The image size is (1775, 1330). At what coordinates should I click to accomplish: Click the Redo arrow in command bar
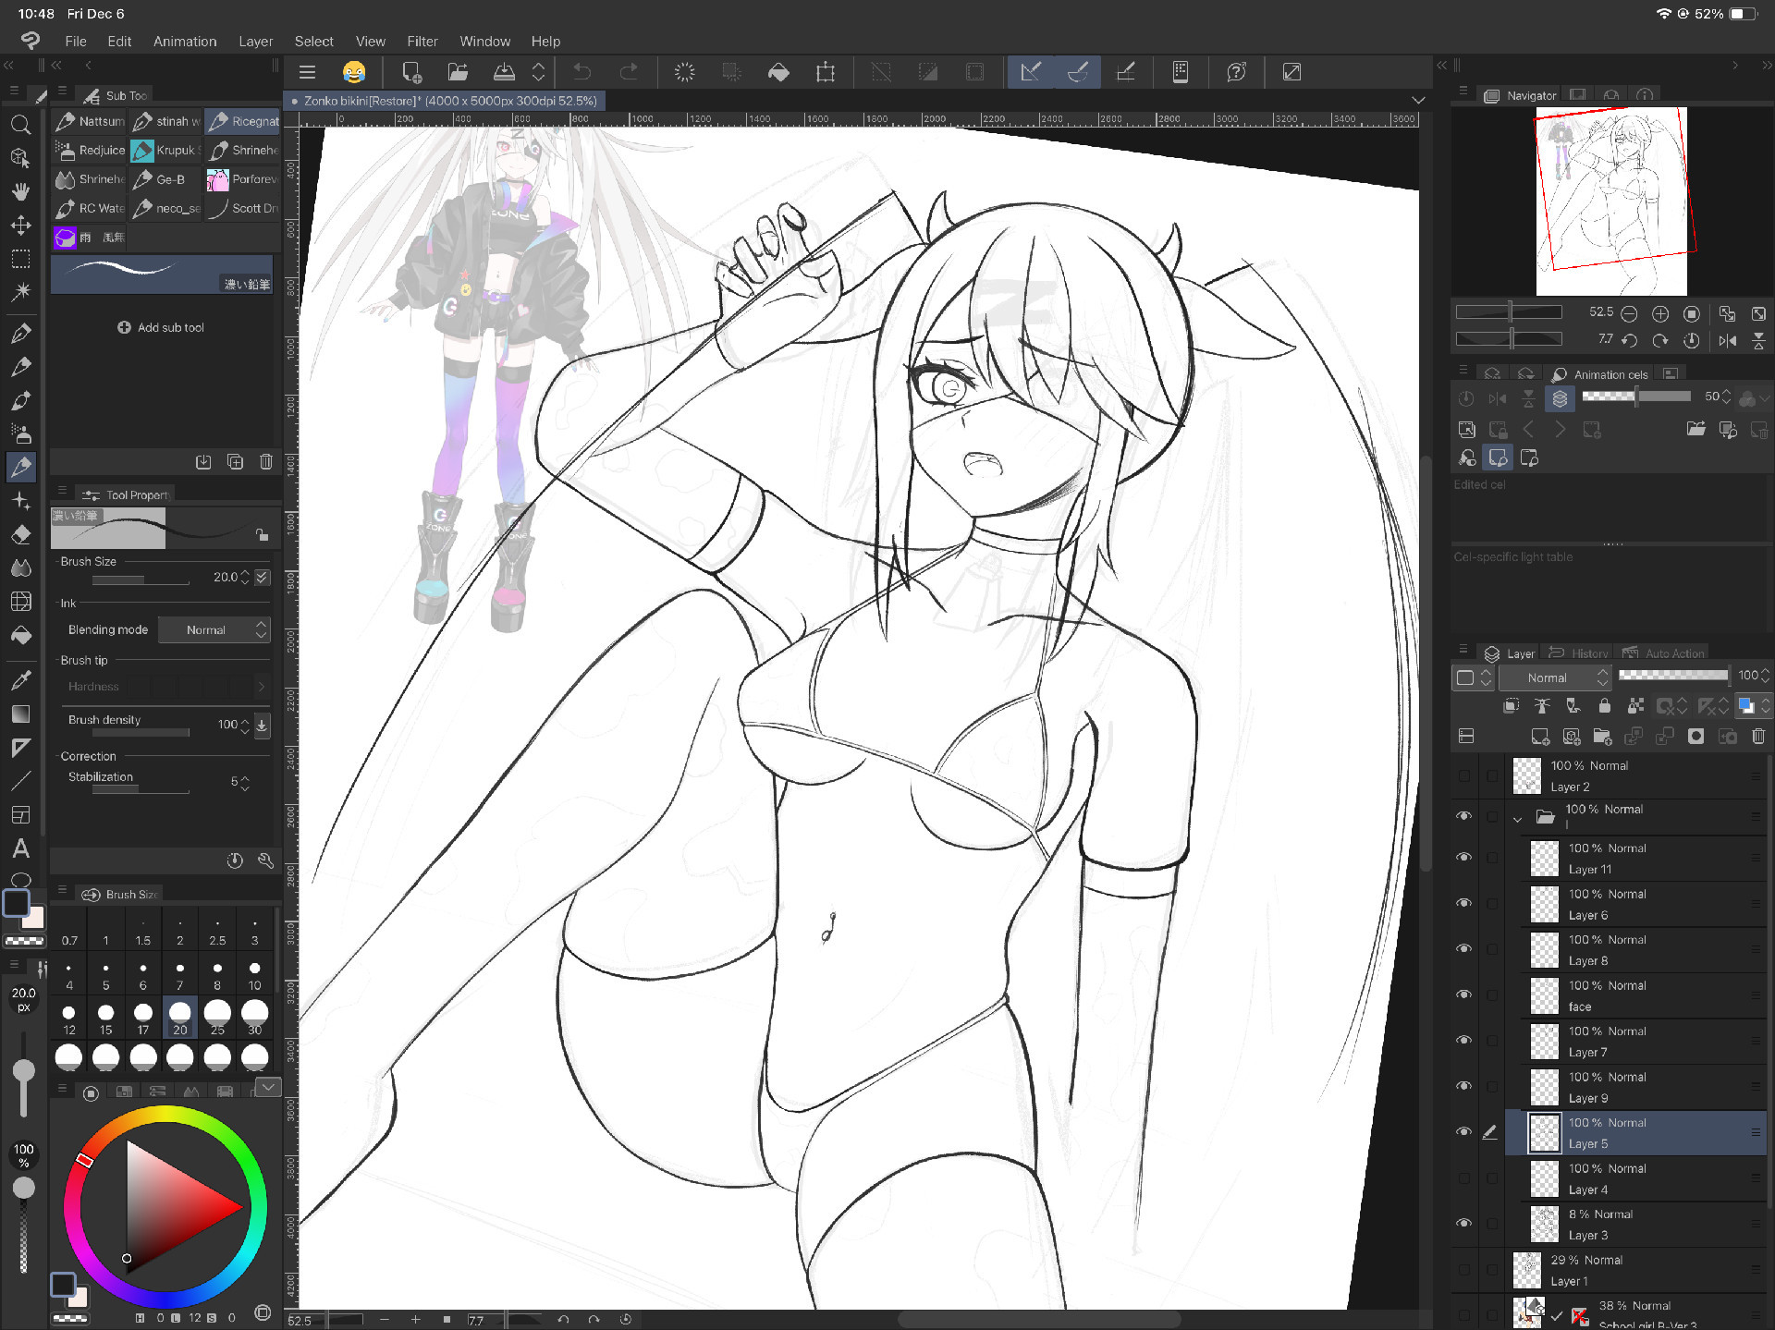click(629, 72)
